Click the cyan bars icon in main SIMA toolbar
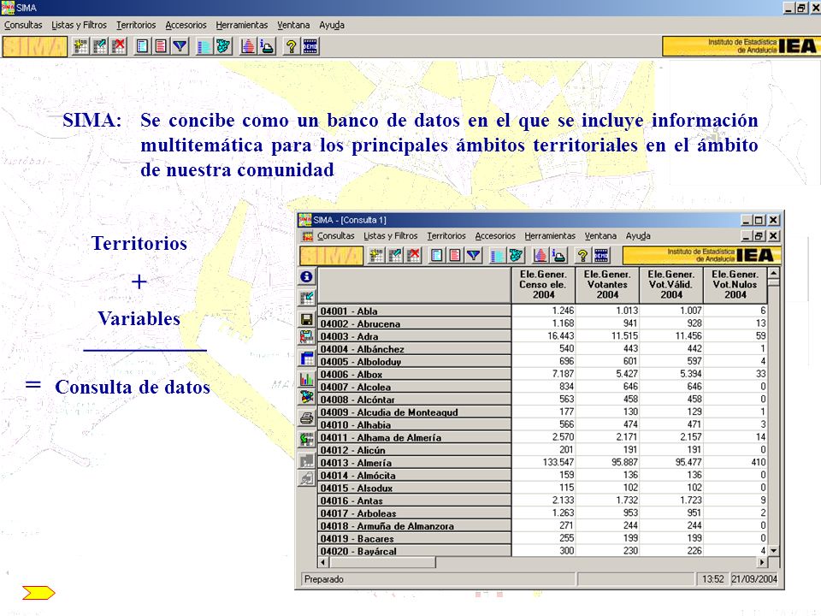Screen dimensions: 821x616 pyautogui.click(x=204, y=46)
